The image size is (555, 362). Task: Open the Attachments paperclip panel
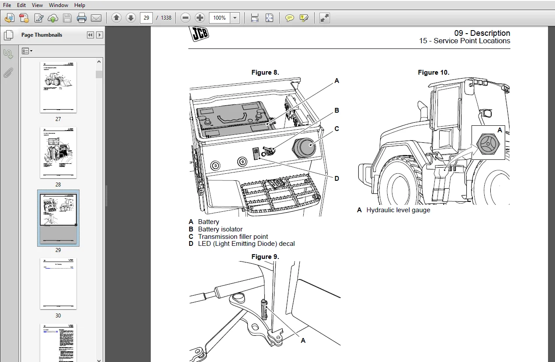click(x=8, y=73)
